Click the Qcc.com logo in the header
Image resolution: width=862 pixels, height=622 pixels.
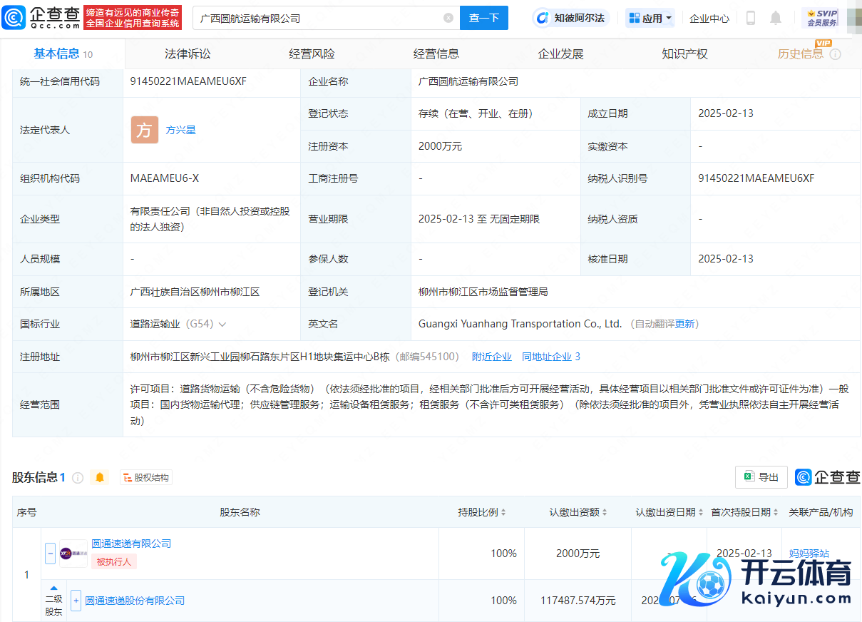pyautogui.click(x=41, y=18)
